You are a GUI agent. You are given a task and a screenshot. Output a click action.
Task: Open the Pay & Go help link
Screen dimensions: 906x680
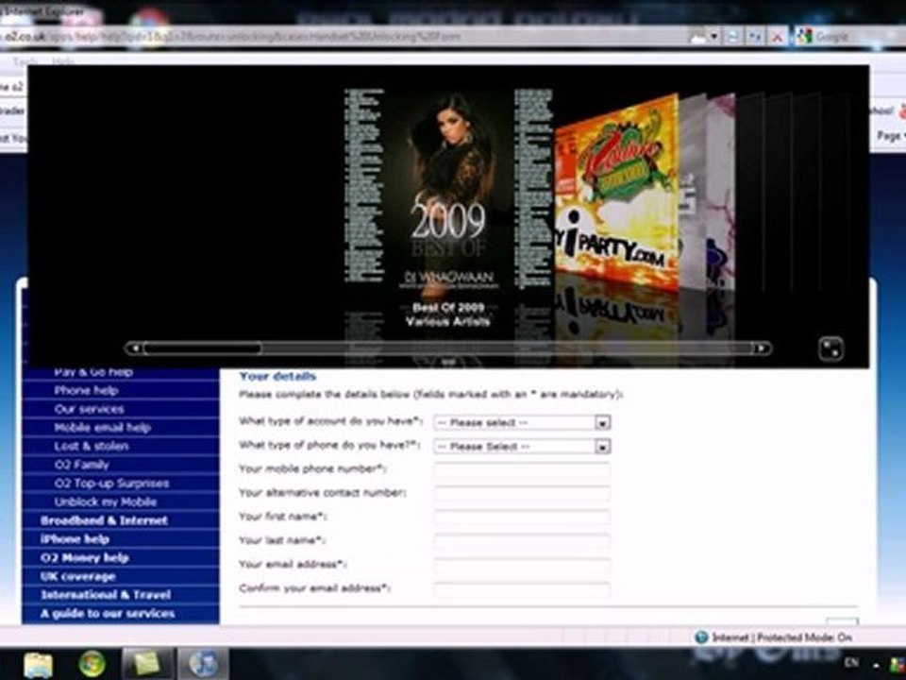(93, 372)
